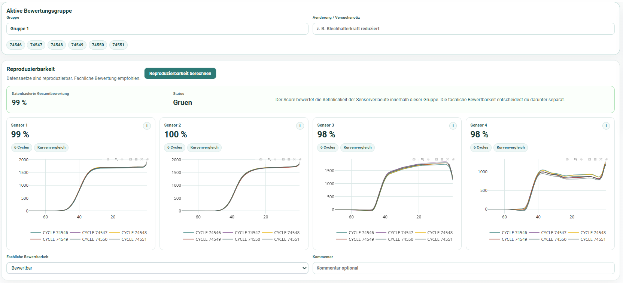
Task: Toggle CYCLE 74551 trace in Sensor 4 legend
Action: pos(587,239)
